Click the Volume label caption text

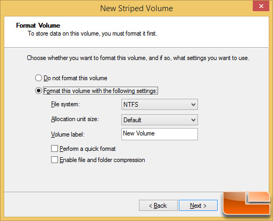pos(68,134)
